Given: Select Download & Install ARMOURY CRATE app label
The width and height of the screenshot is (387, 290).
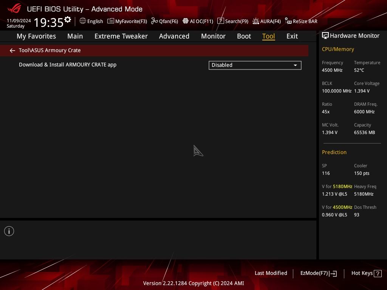Looking at the screenshot, I should click(68, 65).
